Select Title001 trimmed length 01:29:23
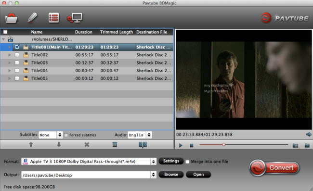The height and width of the screenshot is (191, 313). click(x=109, y=47)
